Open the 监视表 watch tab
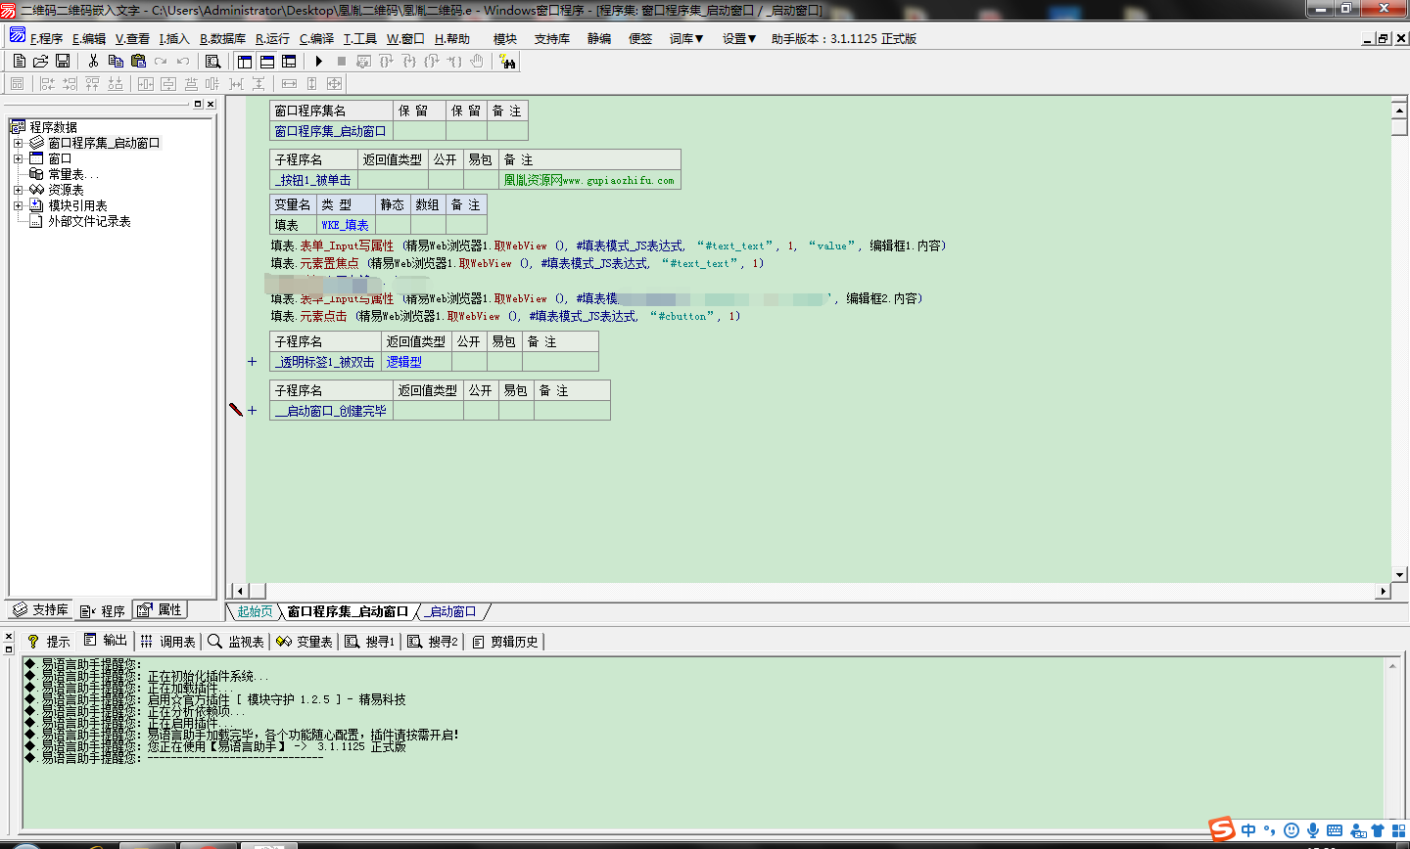This screenshot has width=1410, height=849. pyautogui.click(x=236, y=641)
